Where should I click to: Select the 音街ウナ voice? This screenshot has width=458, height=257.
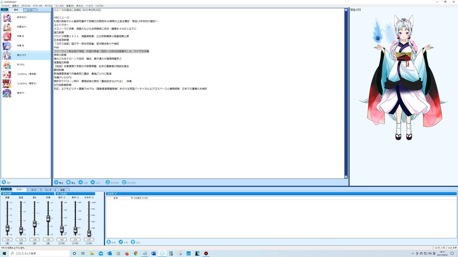(x=26, y=93)
